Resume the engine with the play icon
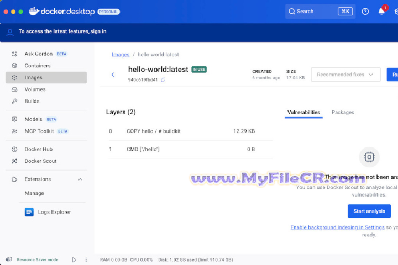This screenshot has height=265, width=398. [74, 259]
